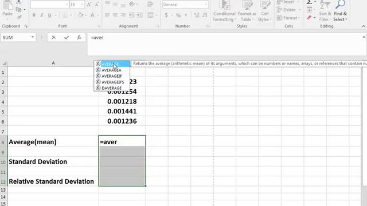Click the Insert Function fx button
367x206 pixels.
pyautogui.click(x=79, y=37)
